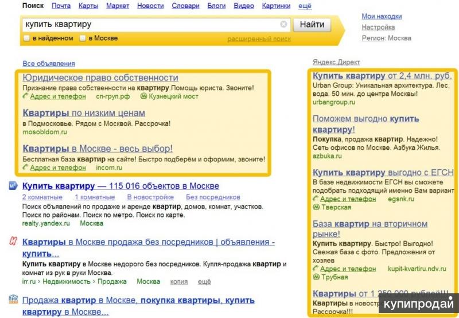Screen dimensions: 459x318
Task: Open the 'Юридическое право собственности' ad
Action: (100, 77)
